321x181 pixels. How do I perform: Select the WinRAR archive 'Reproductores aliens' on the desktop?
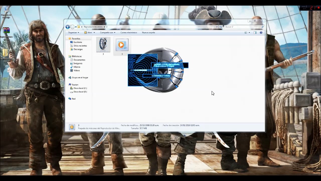(x=6, y=34)
